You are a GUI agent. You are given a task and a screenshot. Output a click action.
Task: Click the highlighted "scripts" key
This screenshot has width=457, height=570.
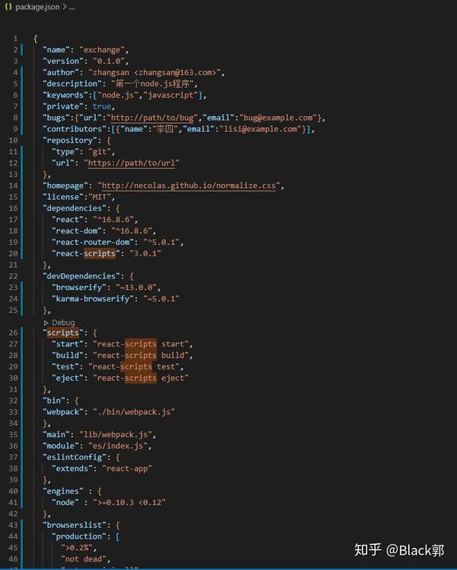63,333
